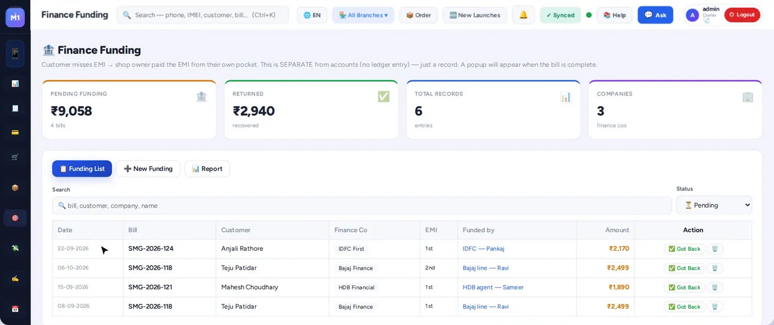Click the green online status dot
The height and width of the screenshot is (325, 774).
tap(589, 15)
